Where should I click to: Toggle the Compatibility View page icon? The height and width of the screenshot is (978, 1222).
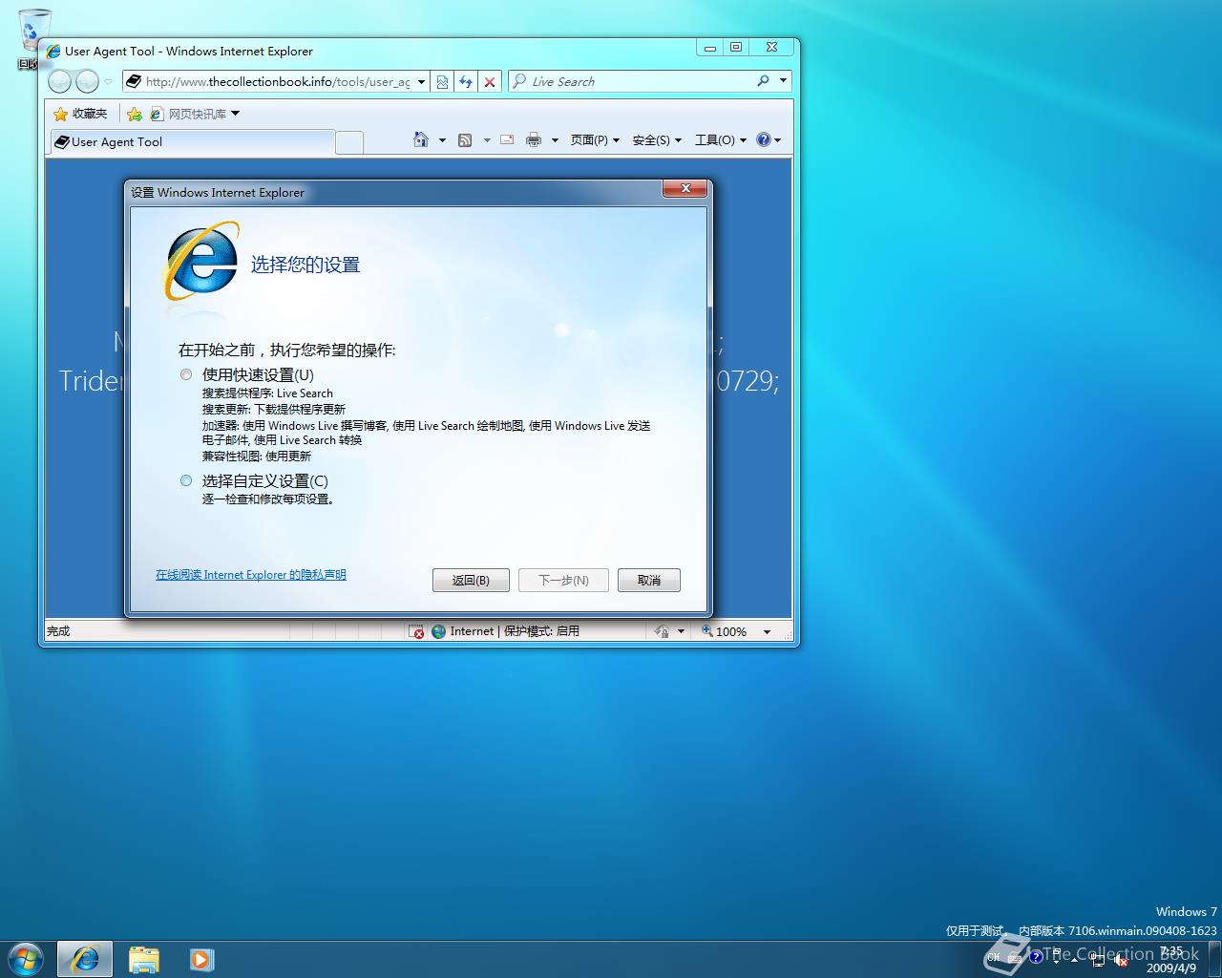pyautogui.click(x=442, y=82)
